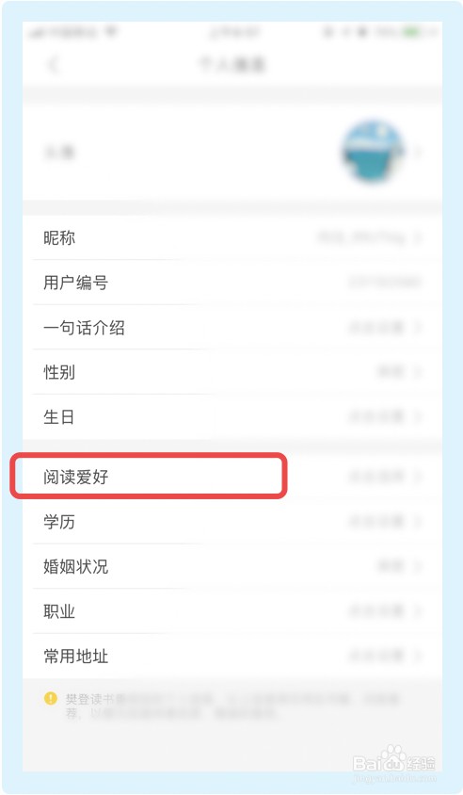Expand chevron next to 昵称 value

[x=418, y=237]
